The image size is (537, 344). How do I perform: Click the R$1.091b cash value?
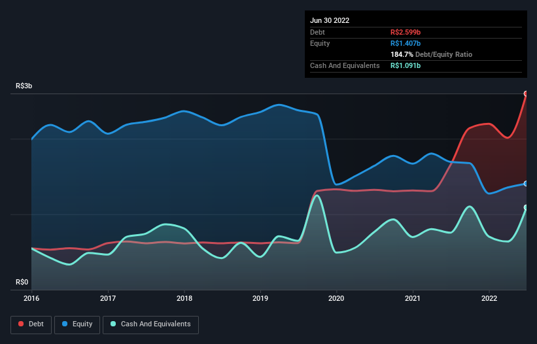click(x=406, y=65)
